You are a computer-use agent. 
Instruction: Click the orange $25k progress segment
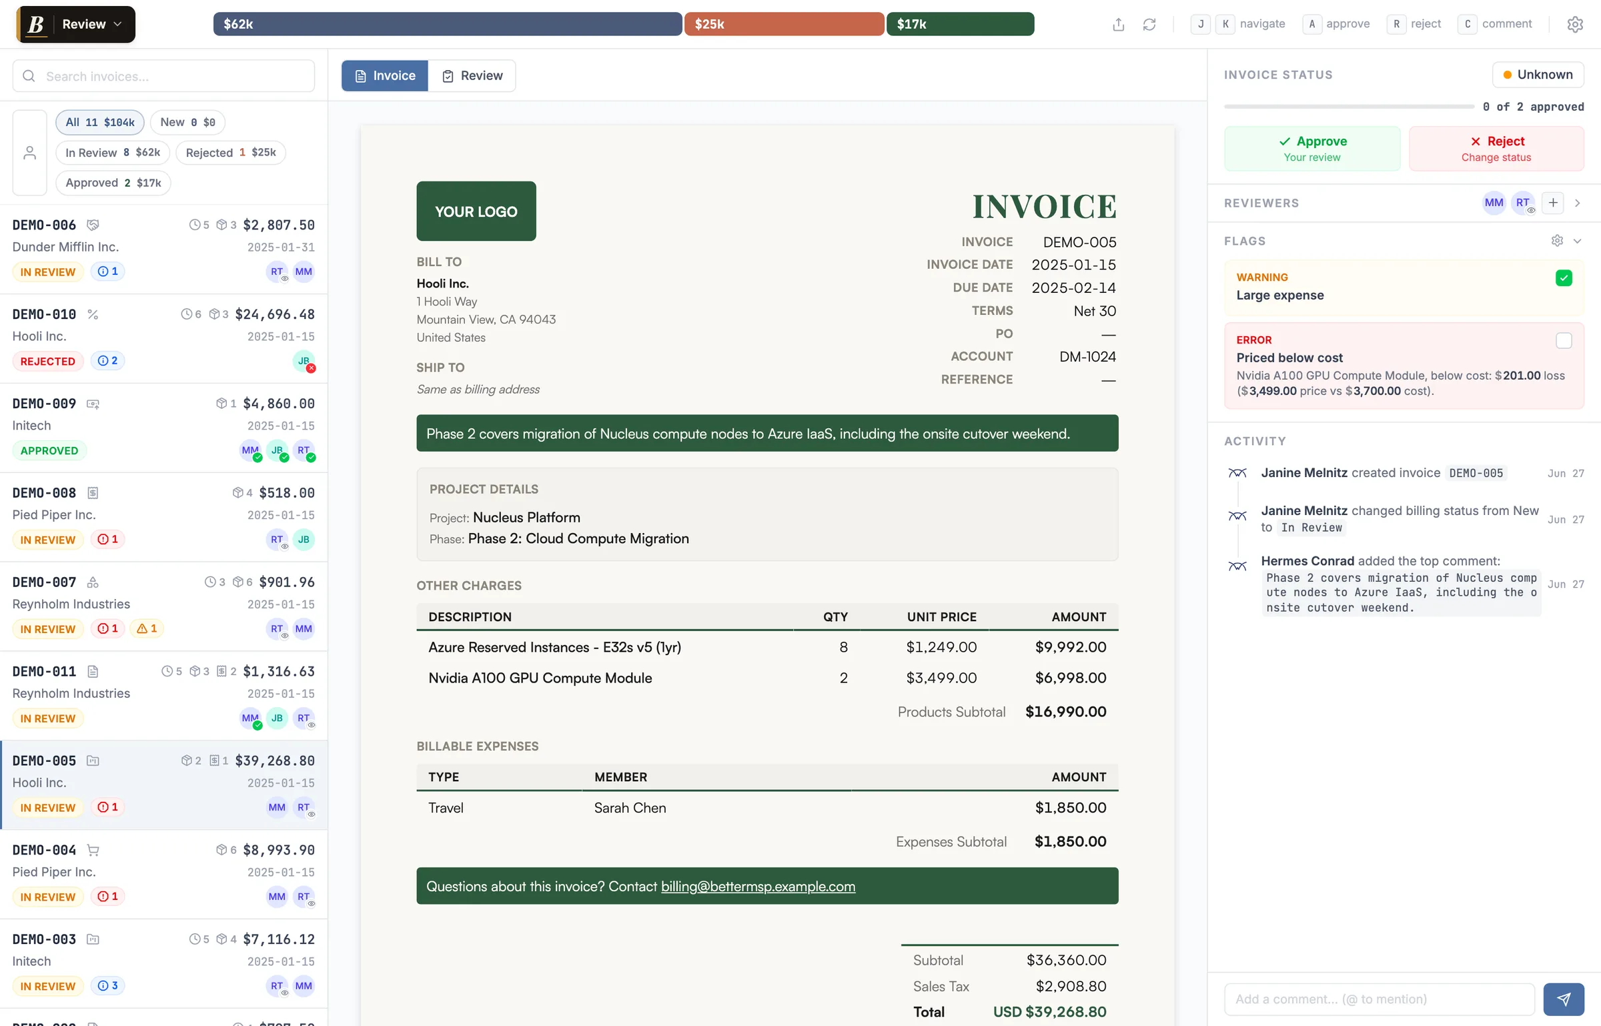(x=784, y=24)
